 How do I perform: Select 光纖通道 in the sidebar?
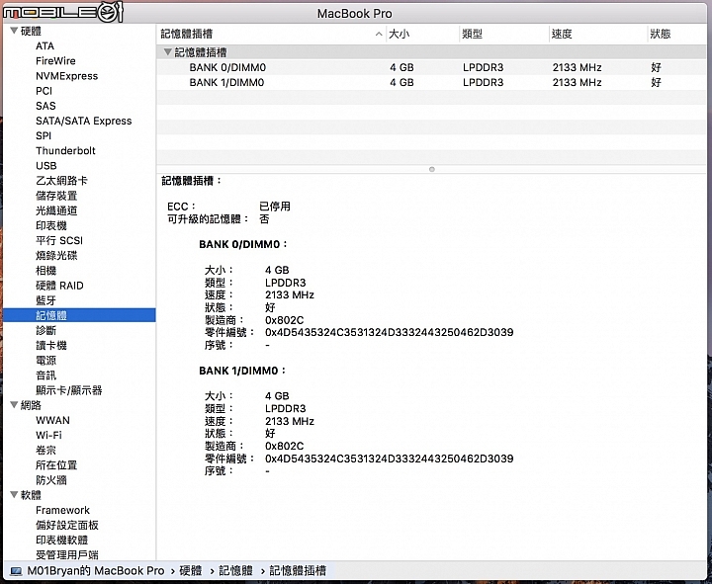tap(56, 210)
